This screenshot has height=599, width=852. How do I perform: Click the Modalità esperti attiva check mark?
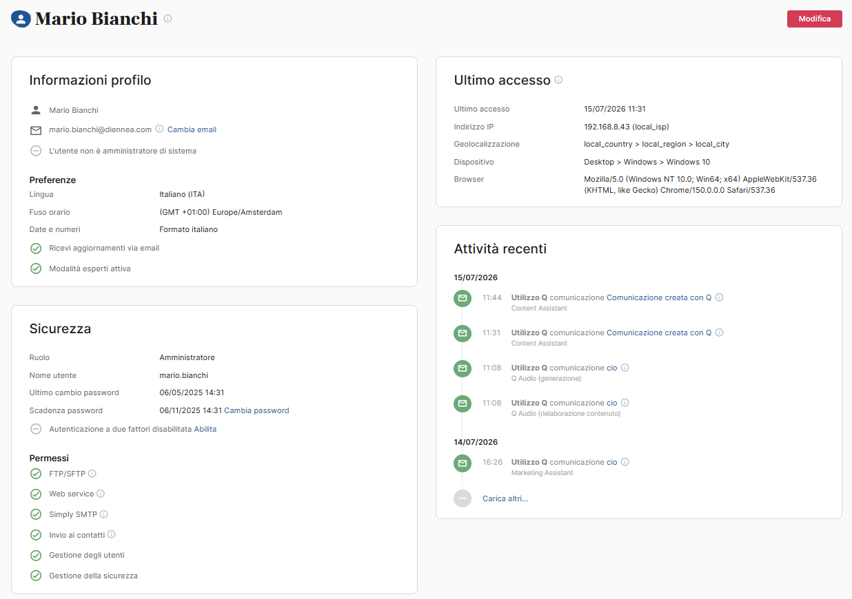[36, 269]
